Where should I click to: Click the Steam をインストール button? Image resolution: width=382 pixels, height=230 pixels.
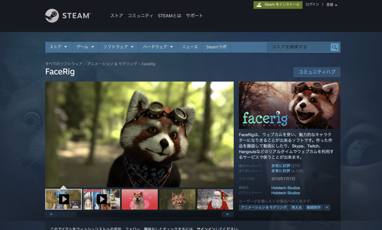tap(278, 5)
